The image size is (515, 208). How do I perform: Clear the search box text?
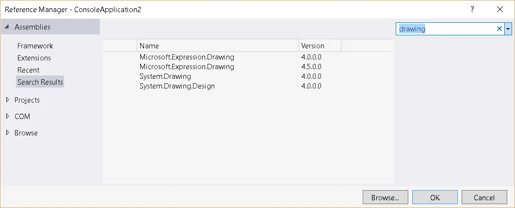[x=499, y=29]
